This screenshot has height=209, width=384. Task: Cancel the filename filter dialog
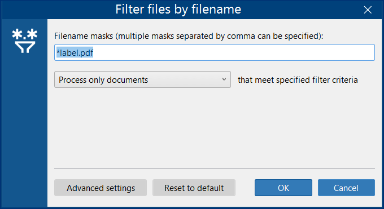tap(346, 188)
